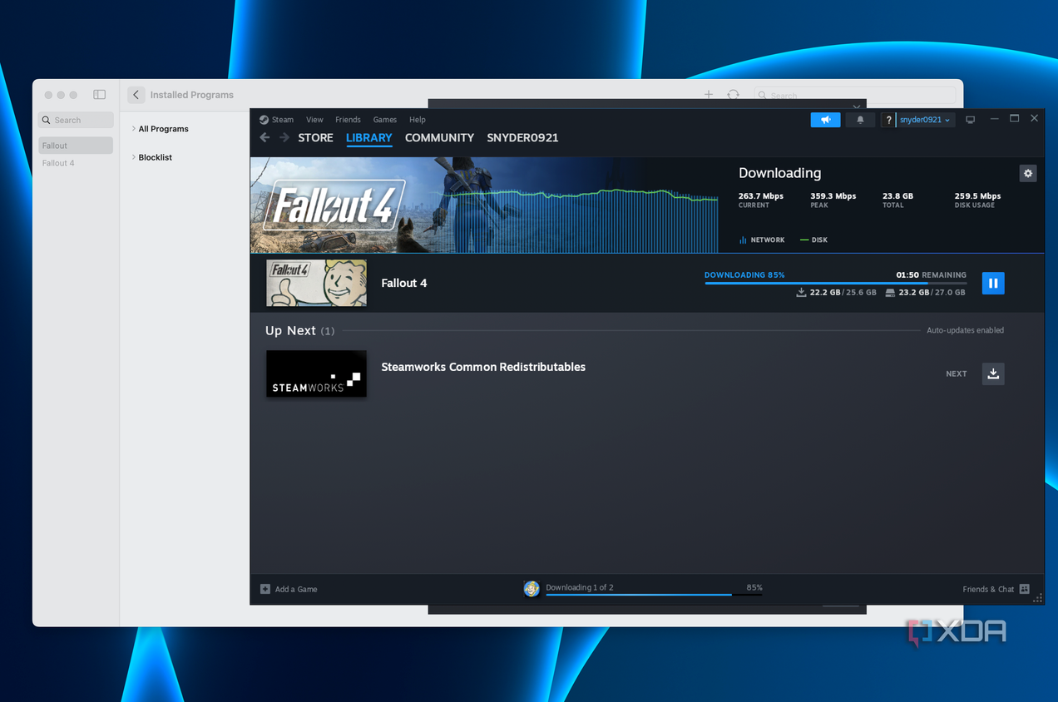Click Add a Game button
This screenshot has width=1058, height=702.
click(289, 589)
